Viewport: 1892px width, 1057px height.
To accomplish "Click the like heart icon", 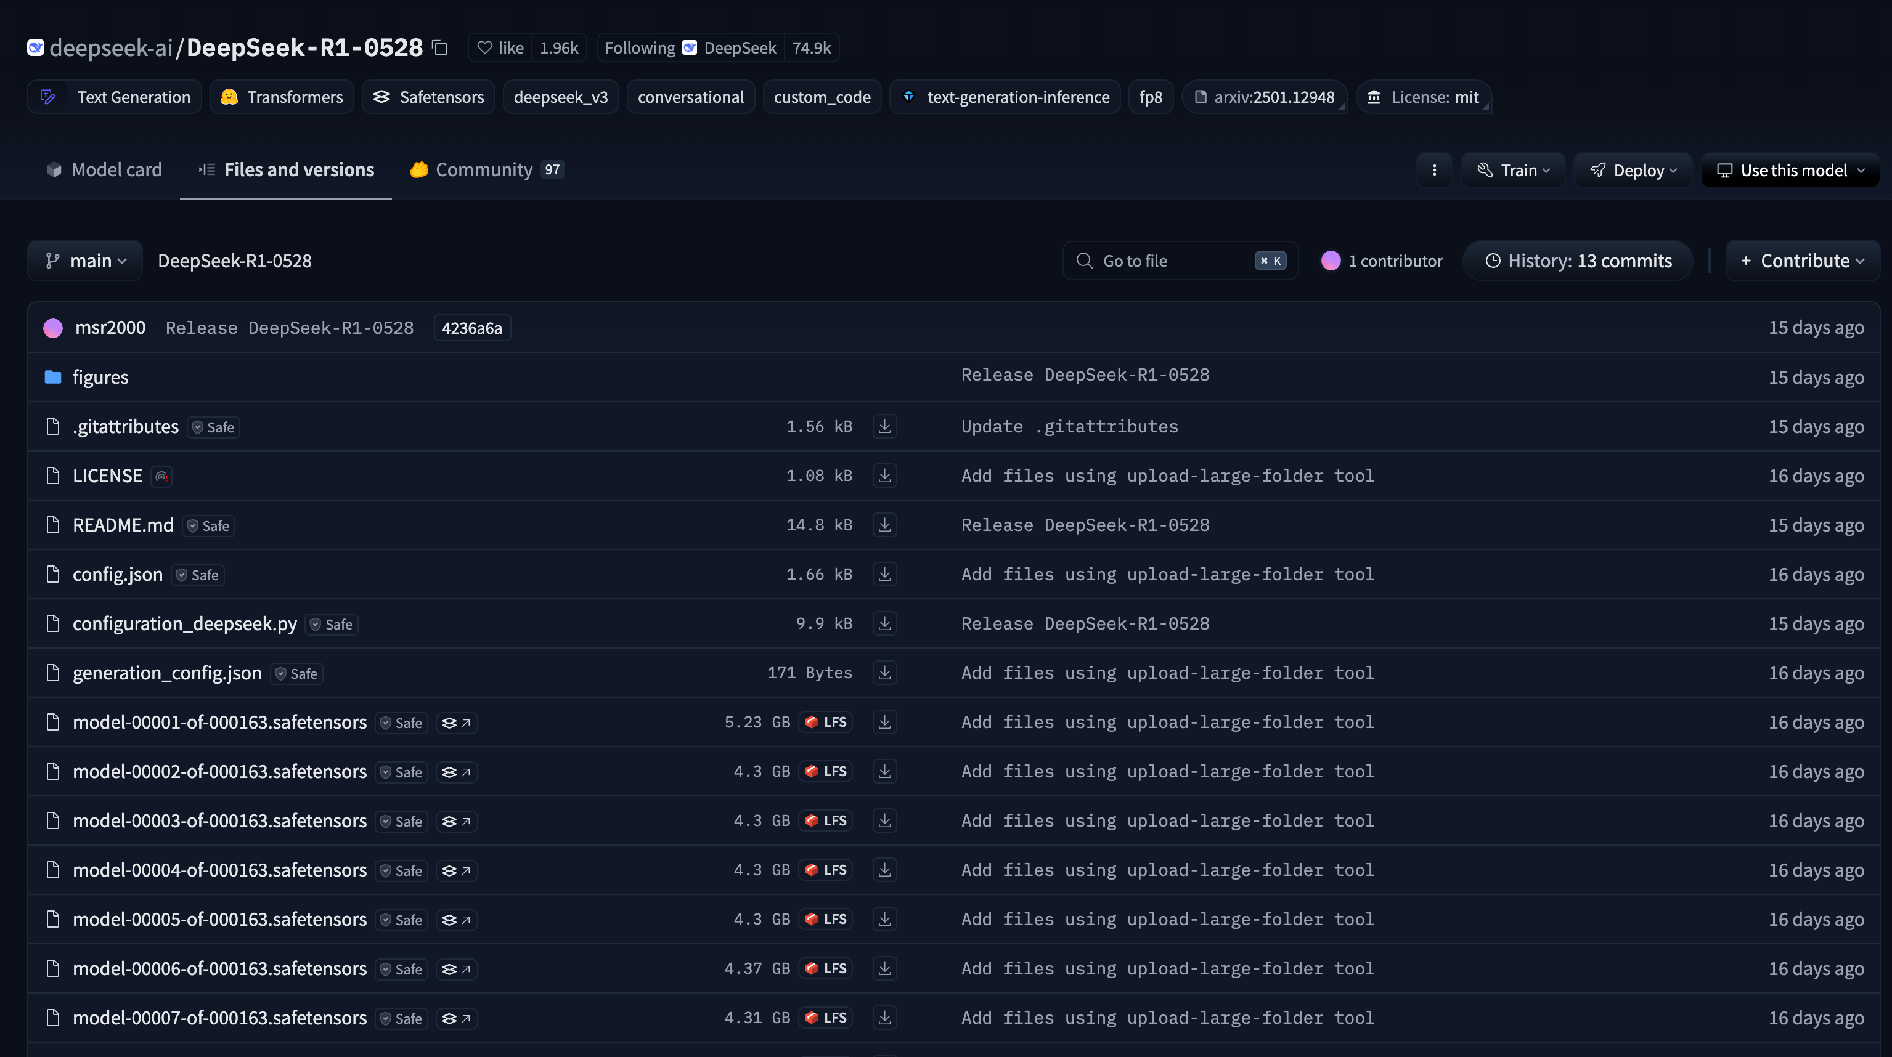I will point(485,47).
